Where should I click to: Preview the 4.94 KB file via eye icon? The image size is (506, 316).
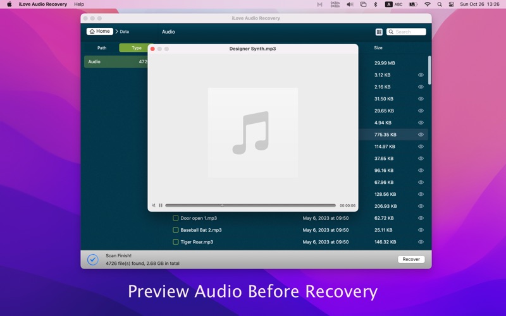click(x=421, y=123)
